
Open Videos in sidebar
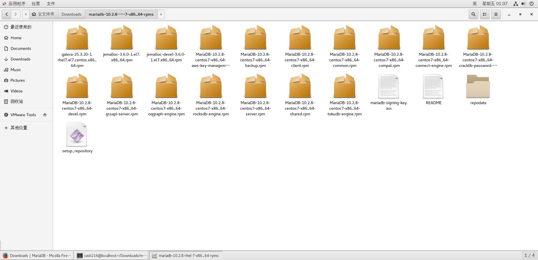point(26,91)
